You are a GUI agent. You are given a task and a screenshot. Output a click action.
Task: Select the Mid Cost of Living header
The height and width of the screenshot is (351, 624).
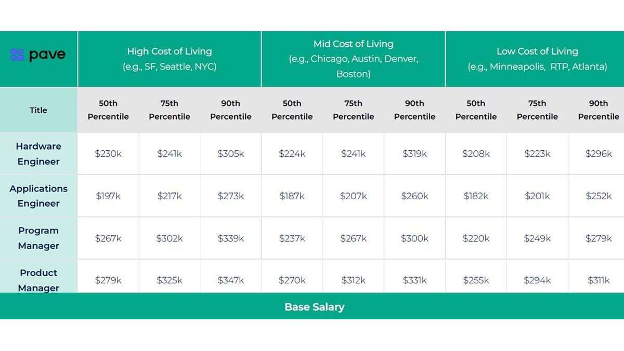[x=354, y=59]
